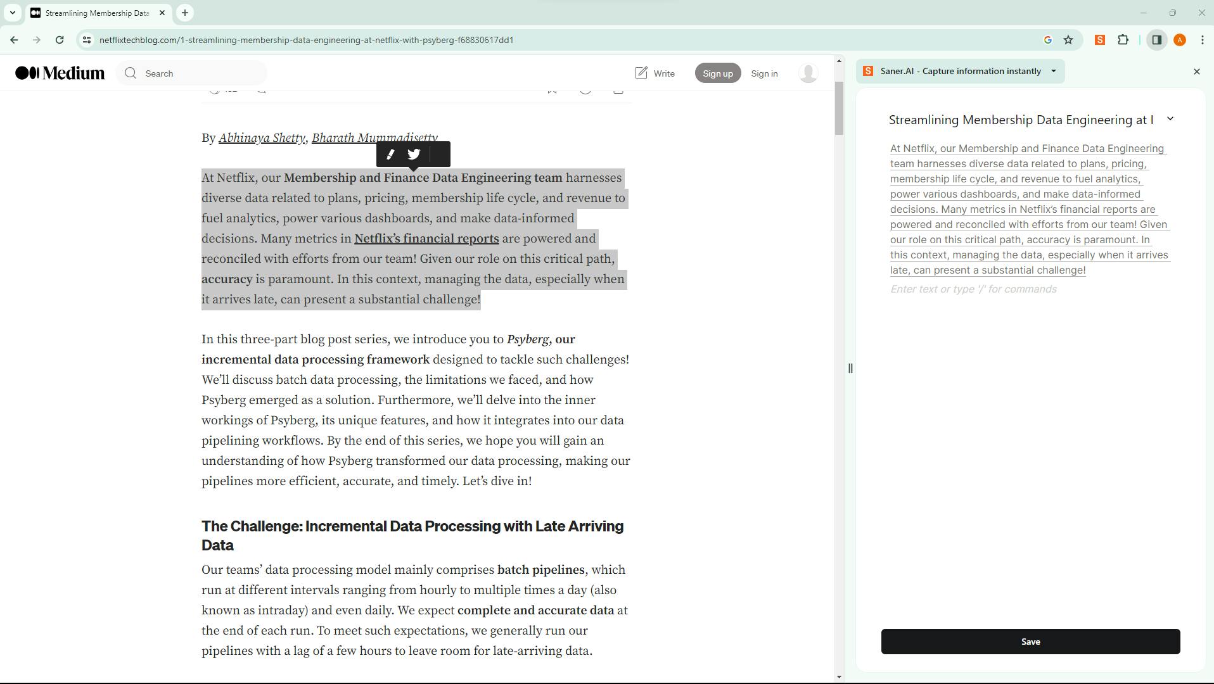Click the Write pencil icon
Viewport: 1214px width, 684px height.
(641, 73)
